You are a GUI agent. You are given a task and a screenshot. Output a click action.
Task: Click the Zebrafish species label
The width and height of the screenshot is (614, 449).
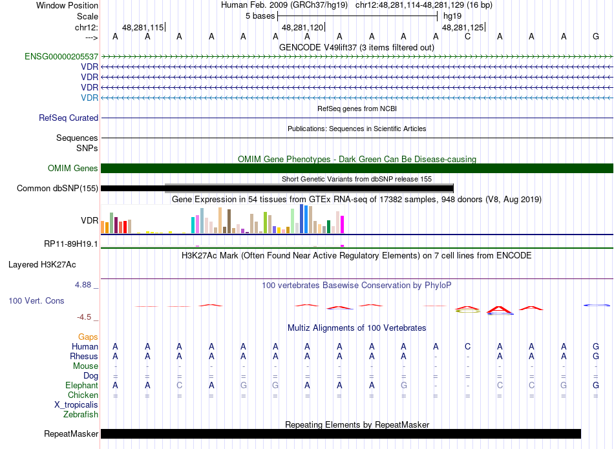coord(81,414)
